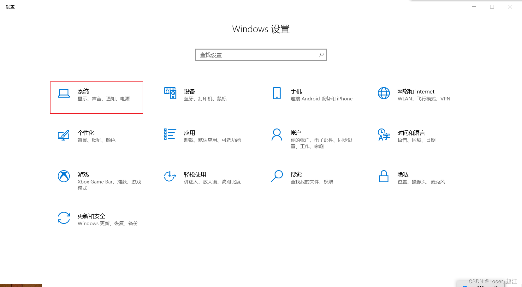Maximize the Settings window

(x=492, y=7)
